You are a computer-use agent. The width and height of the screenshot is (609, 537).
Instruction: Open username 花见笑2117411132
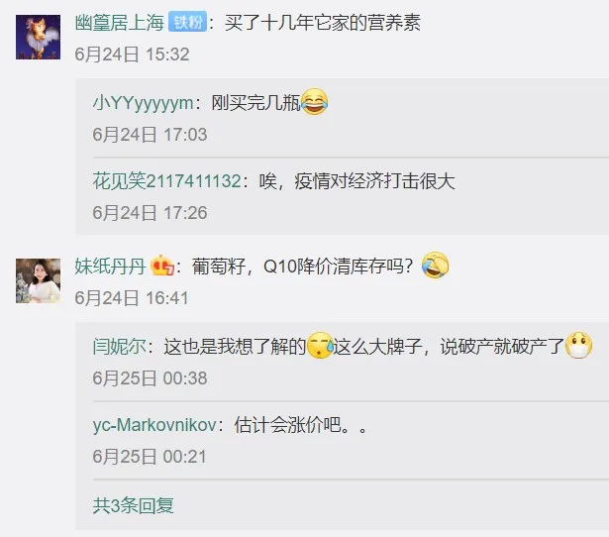[x=167, y=181]
